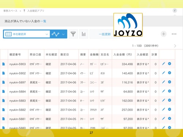This screenshot has width=183, height=137.
Task: Click the 一覧 link in the description
Action: pyautogui.click(x=43, y=21)
